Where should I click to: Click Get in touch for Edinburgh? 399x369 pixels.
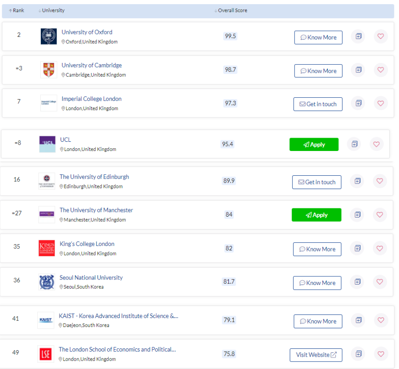316,182
